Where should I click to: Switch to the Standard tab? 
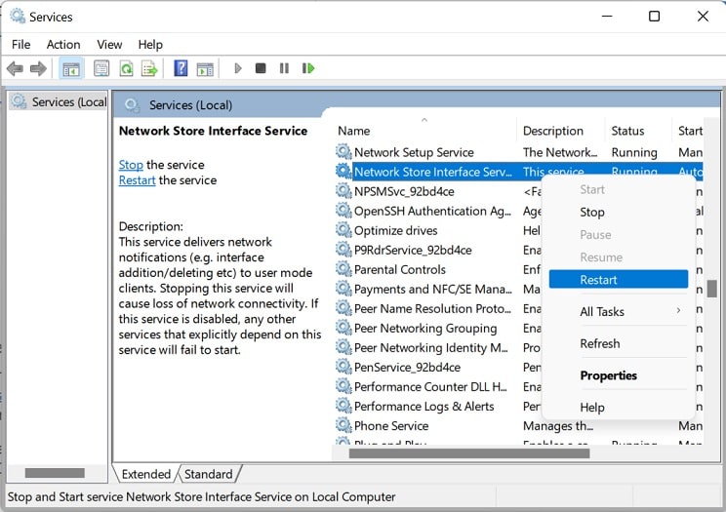coord(209,474)
